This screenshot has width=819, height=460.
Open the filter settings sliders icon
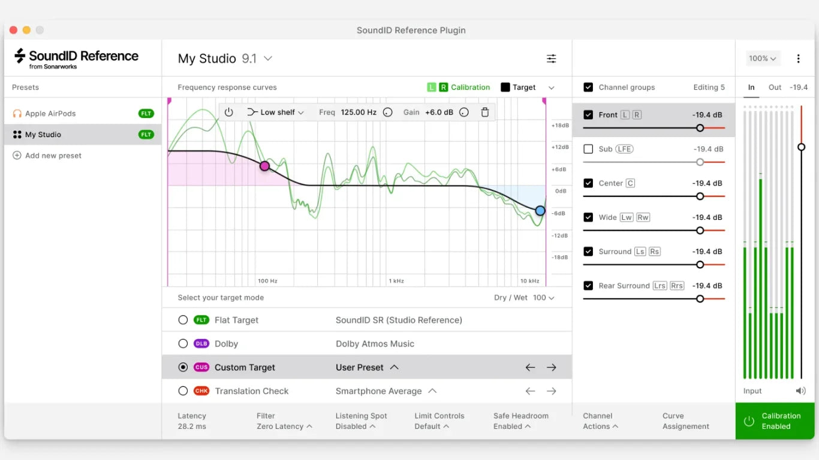(551, 58)
